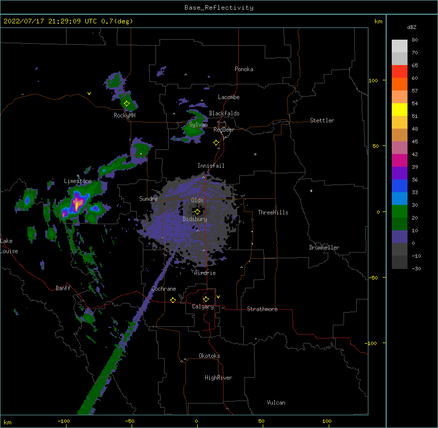Click the yellow v marker northwest of RockyMH

pos(89,94)
